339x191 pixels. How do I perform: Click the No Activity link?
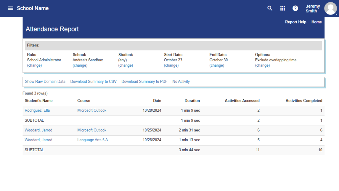pos(181,82)
